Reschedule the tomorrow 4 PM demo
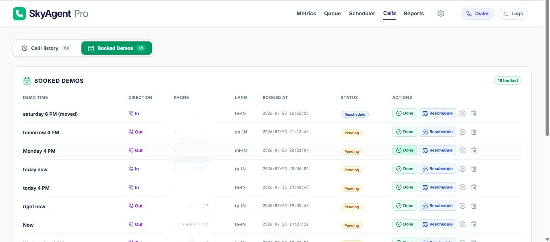Viewport: 550px width, 242px height. click(437, 132)
